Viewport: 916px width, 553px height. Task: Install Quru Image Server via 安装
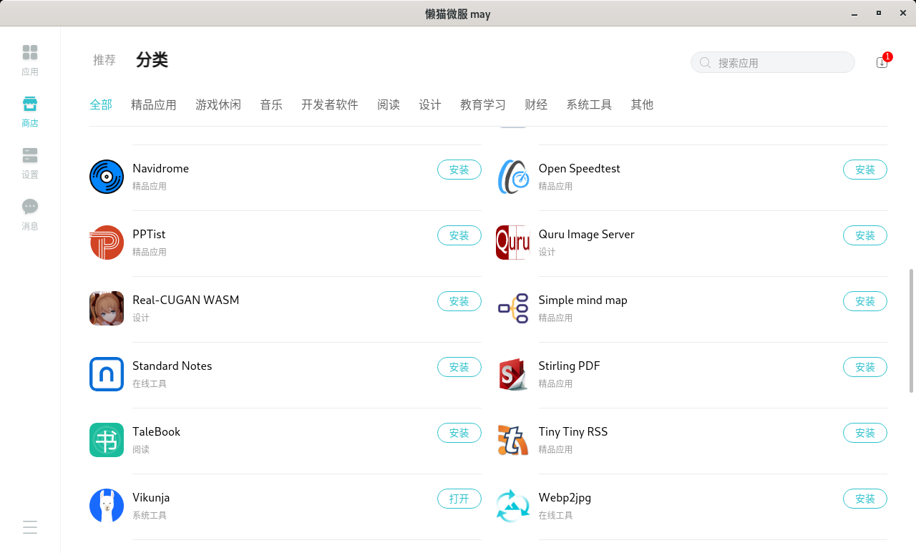[865, 235]
